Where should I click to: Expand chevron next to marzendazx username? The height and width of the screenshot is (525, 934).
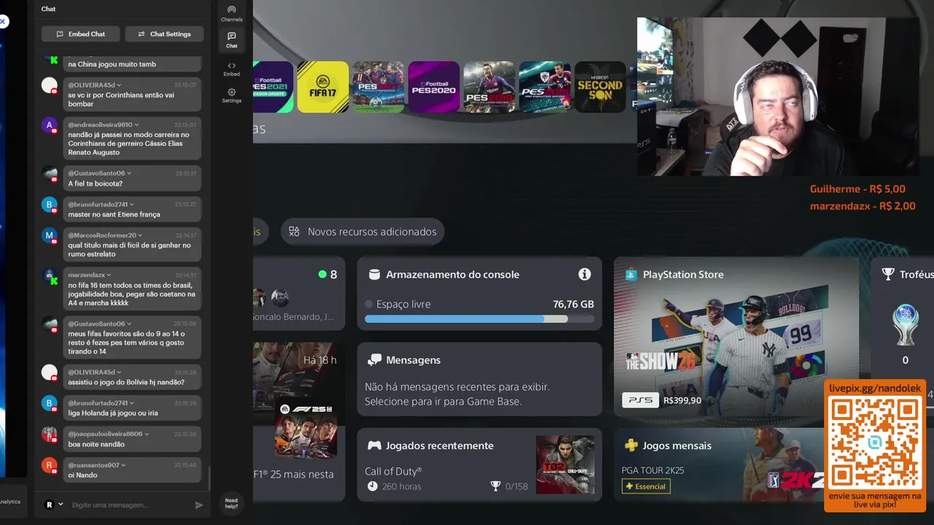coord(109,275)
